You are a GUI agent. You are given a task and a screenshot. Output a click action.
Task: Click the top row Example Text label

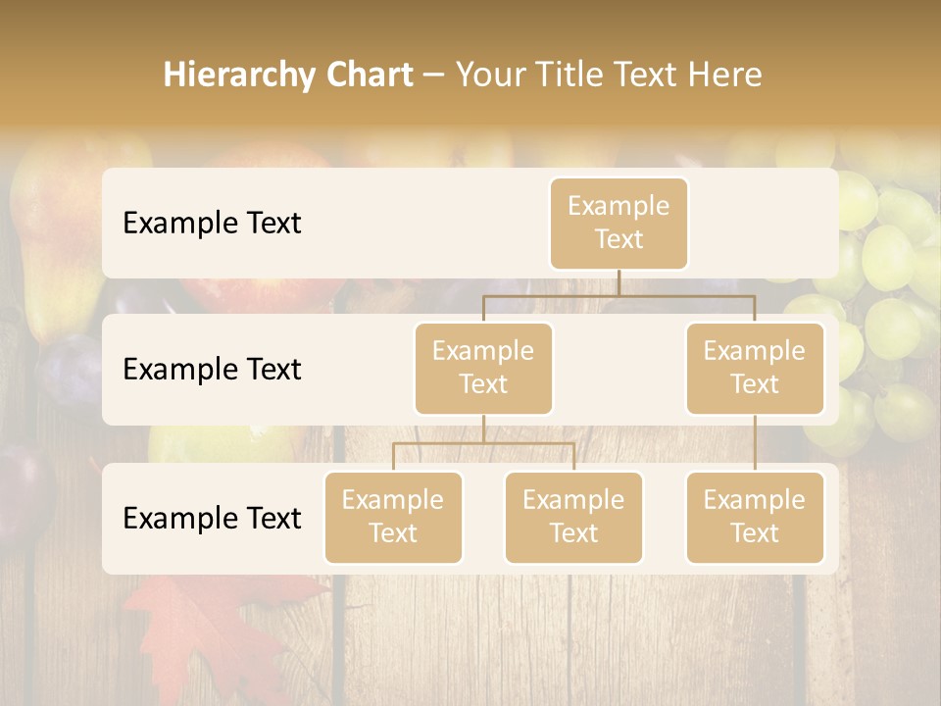[212, 223]
